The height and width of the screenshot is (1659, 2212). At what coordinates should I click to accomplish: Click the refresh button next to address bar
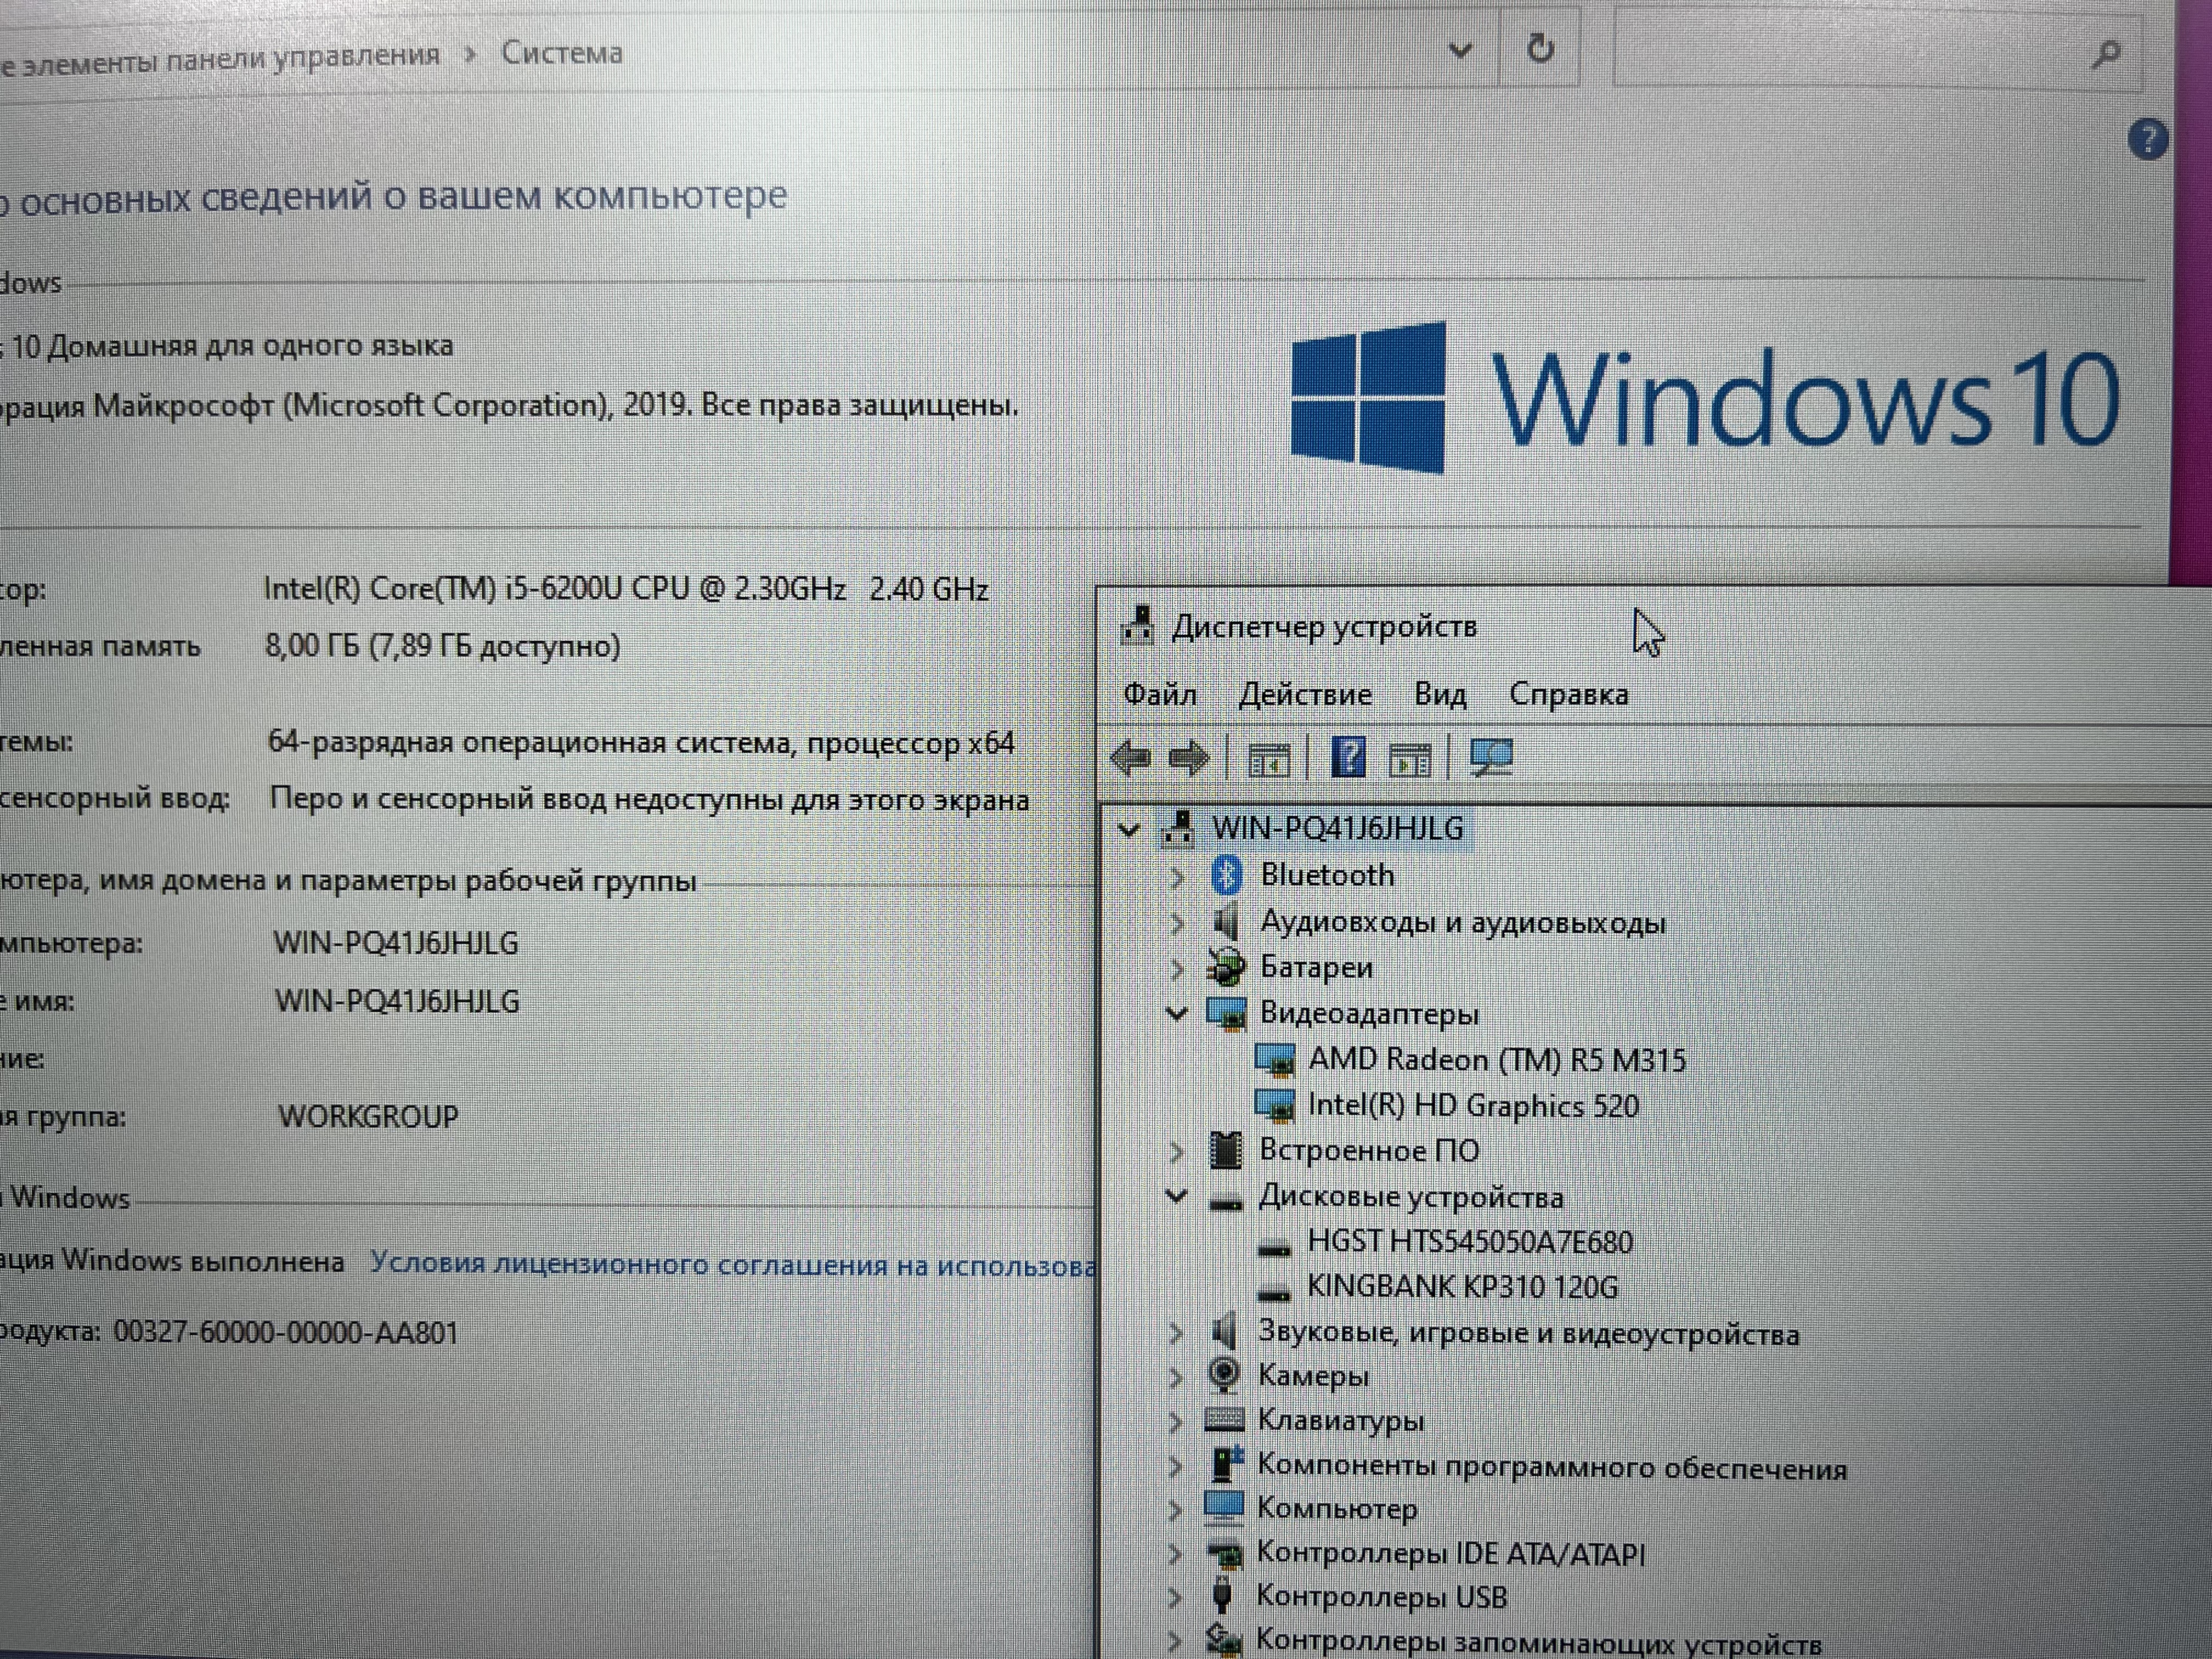point(1541,48)
